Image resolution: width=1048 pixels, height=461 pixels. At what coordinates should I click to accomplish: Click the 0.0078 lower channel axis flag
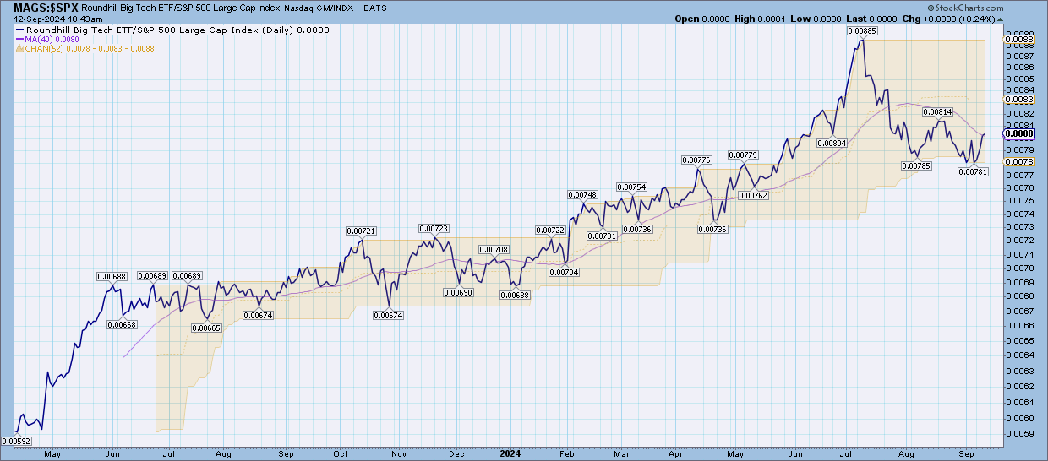(x=1018, y=161)
